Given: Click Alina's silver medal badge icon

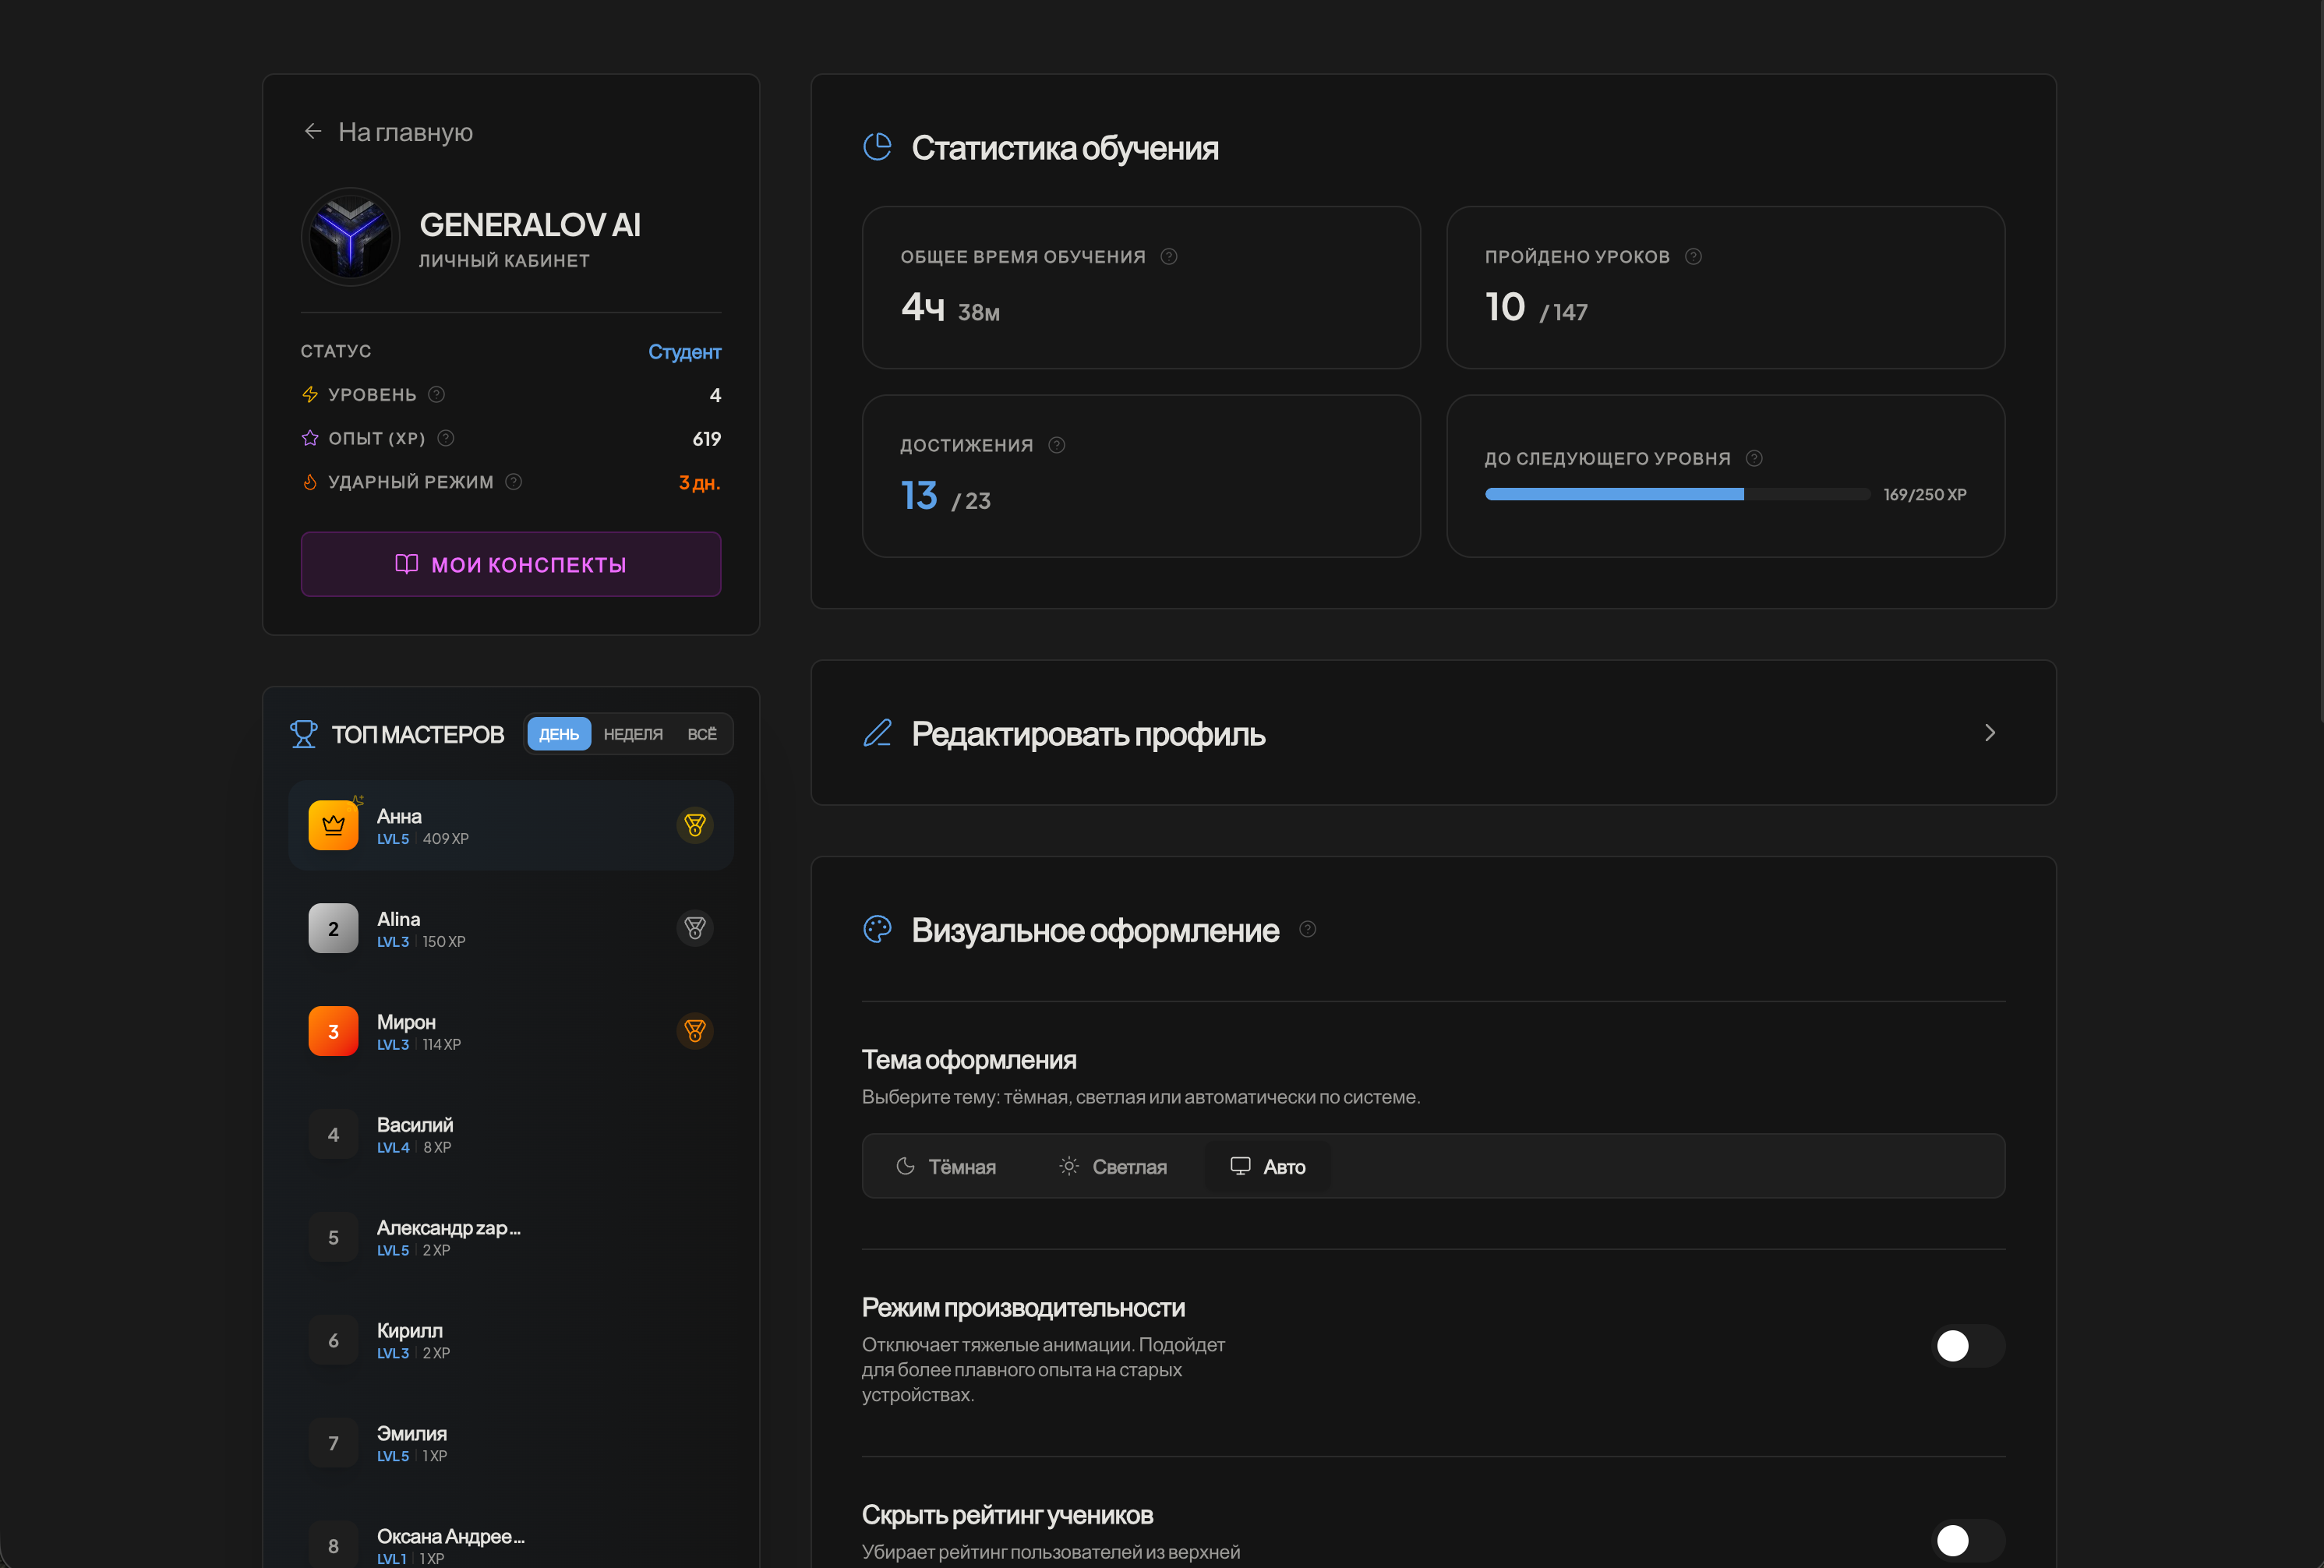Looking at the screenshot, I should click(x=694, y=928).
